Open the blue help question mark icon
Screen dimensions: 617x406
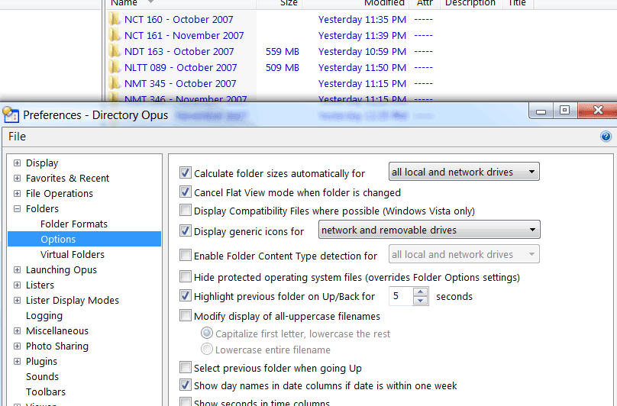(606, 137)
